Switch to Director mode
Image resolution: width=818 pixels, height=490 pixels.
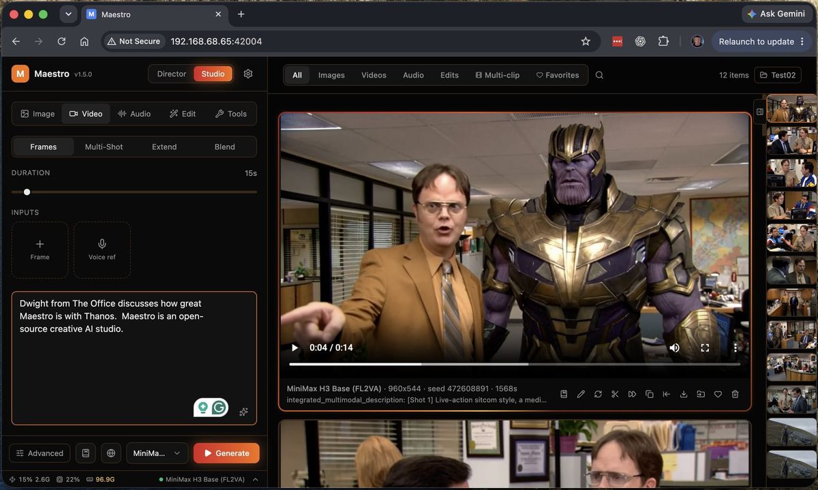click(171, 74)
